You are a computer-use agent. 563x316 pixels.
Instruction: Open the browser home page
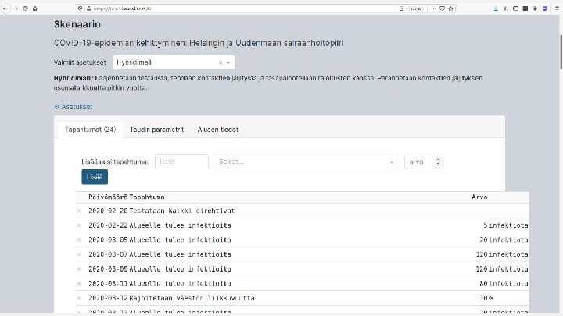[x=35, y=9]
